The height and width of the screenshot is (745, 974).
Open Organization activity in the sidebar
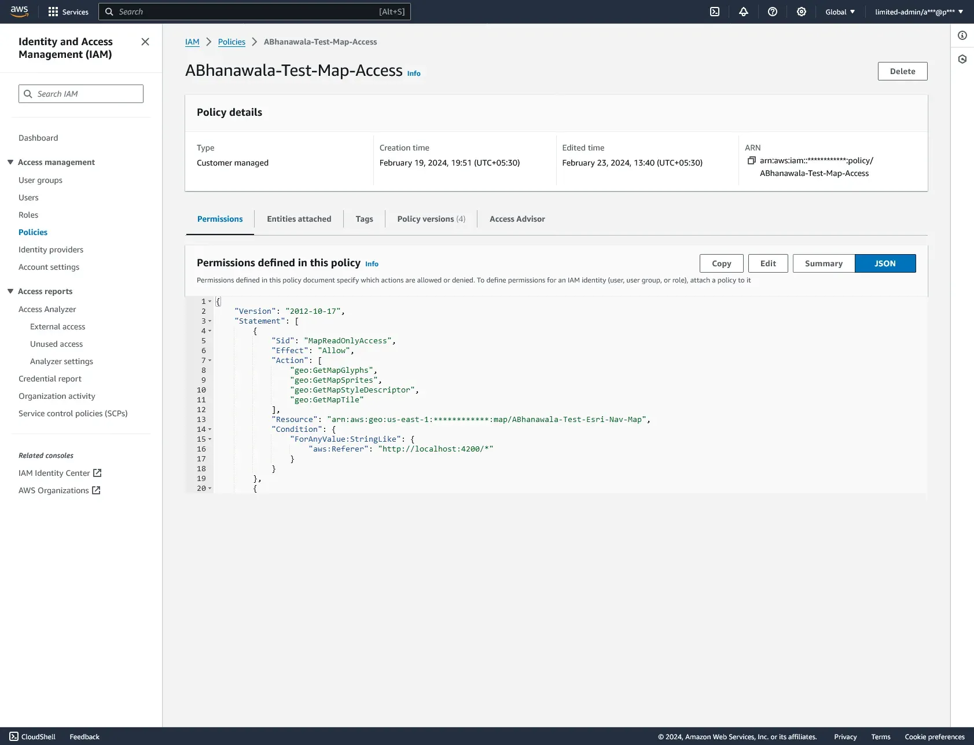(57, 396)
